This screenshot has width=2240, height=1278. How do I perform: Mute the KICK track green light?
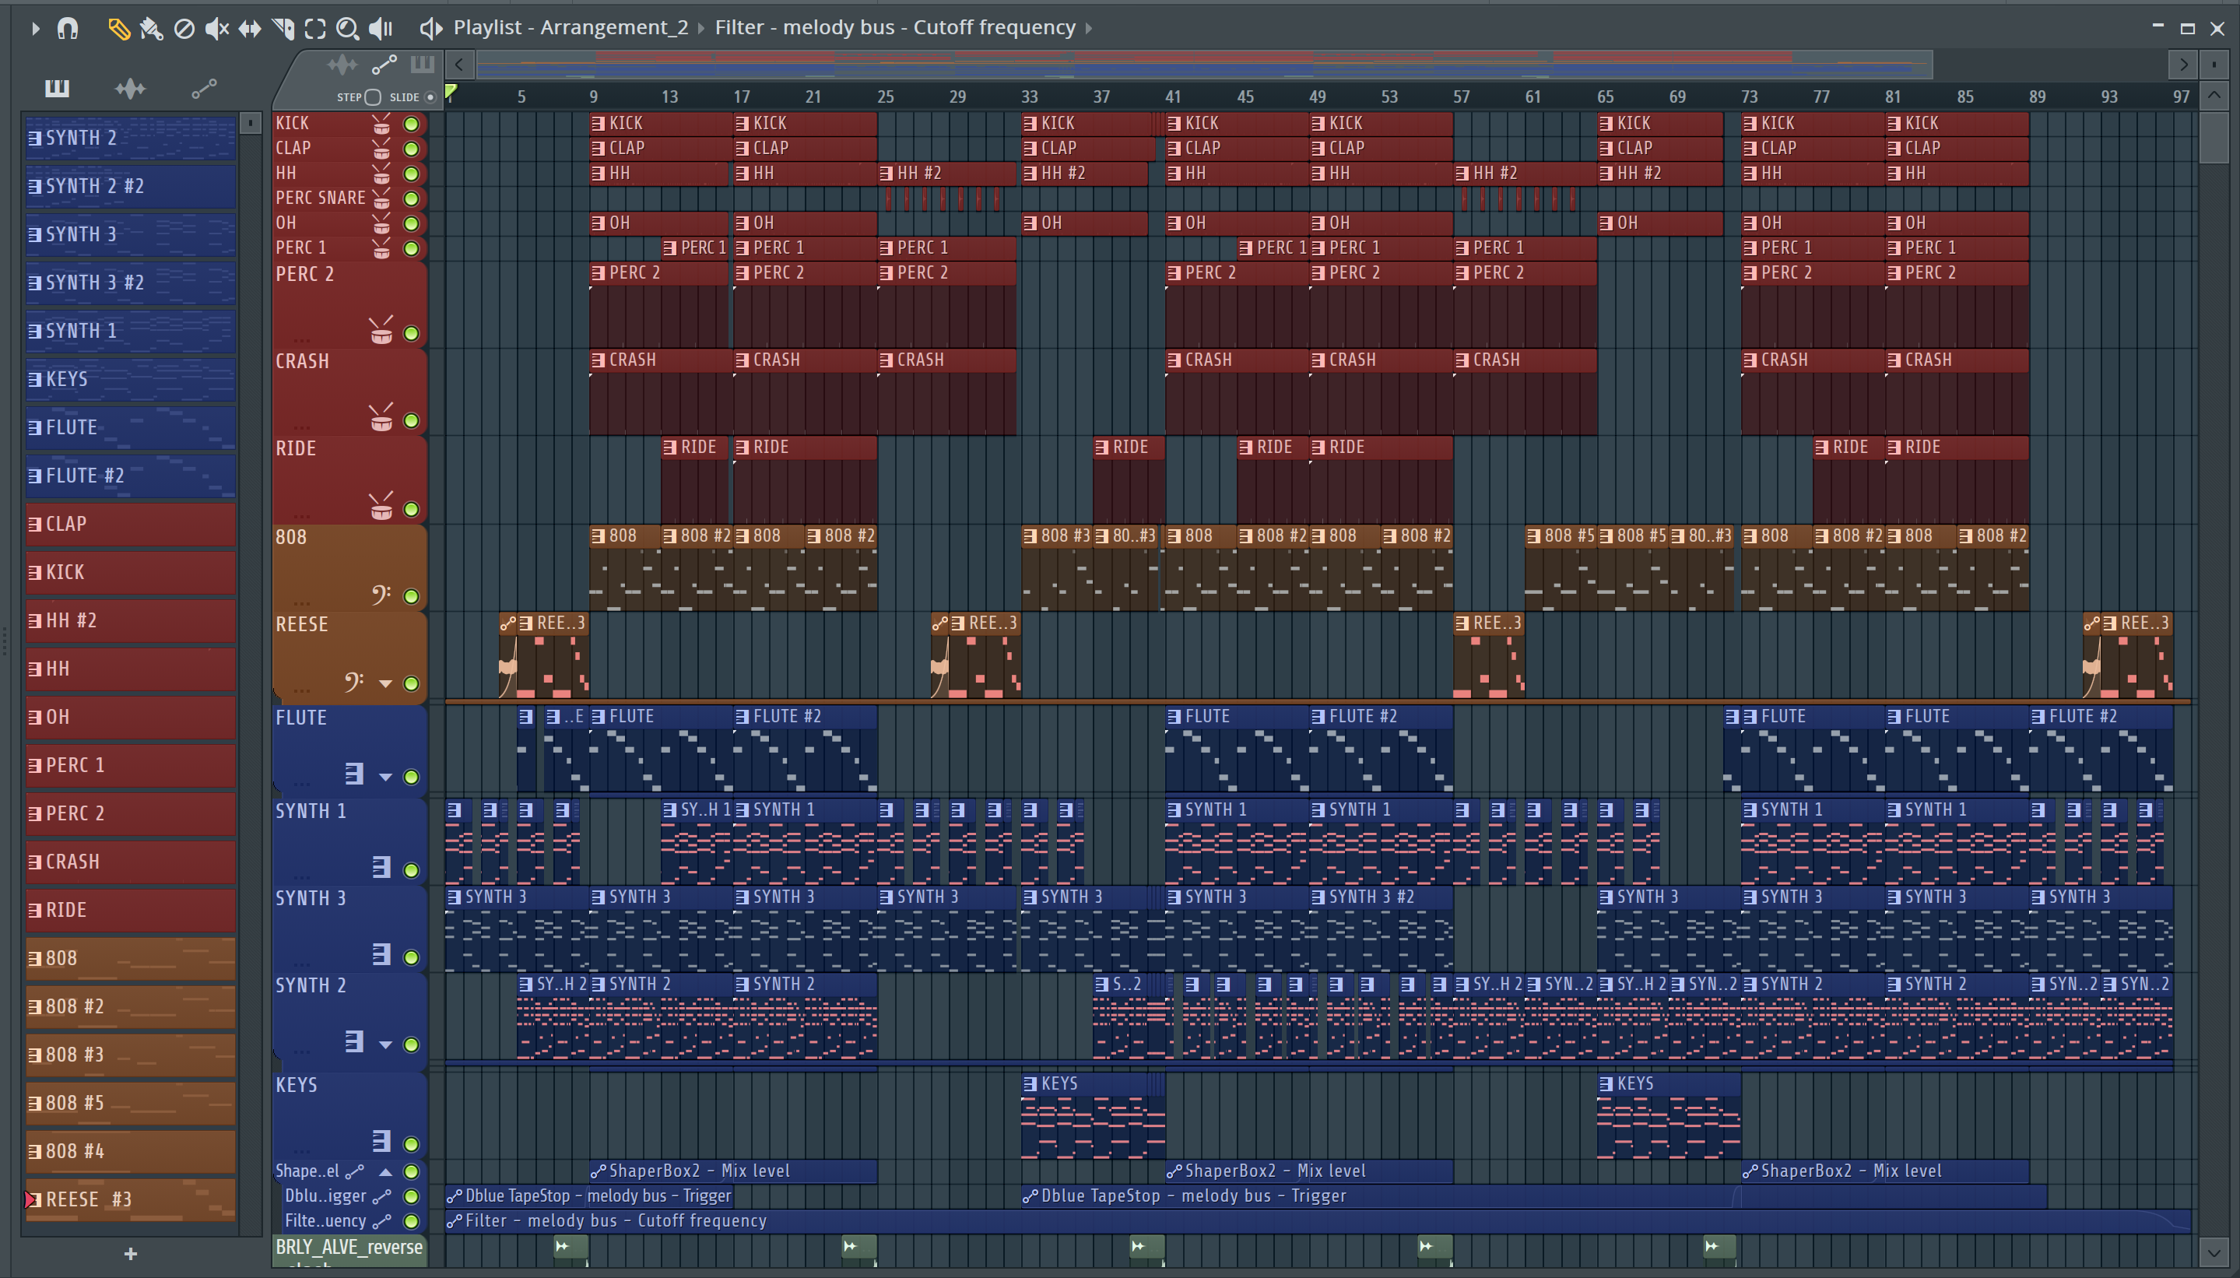pos(411,124)
